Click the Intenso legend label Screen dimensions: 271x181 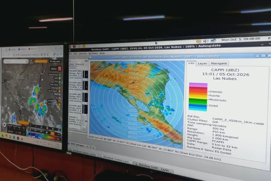(x=216, y=92)
